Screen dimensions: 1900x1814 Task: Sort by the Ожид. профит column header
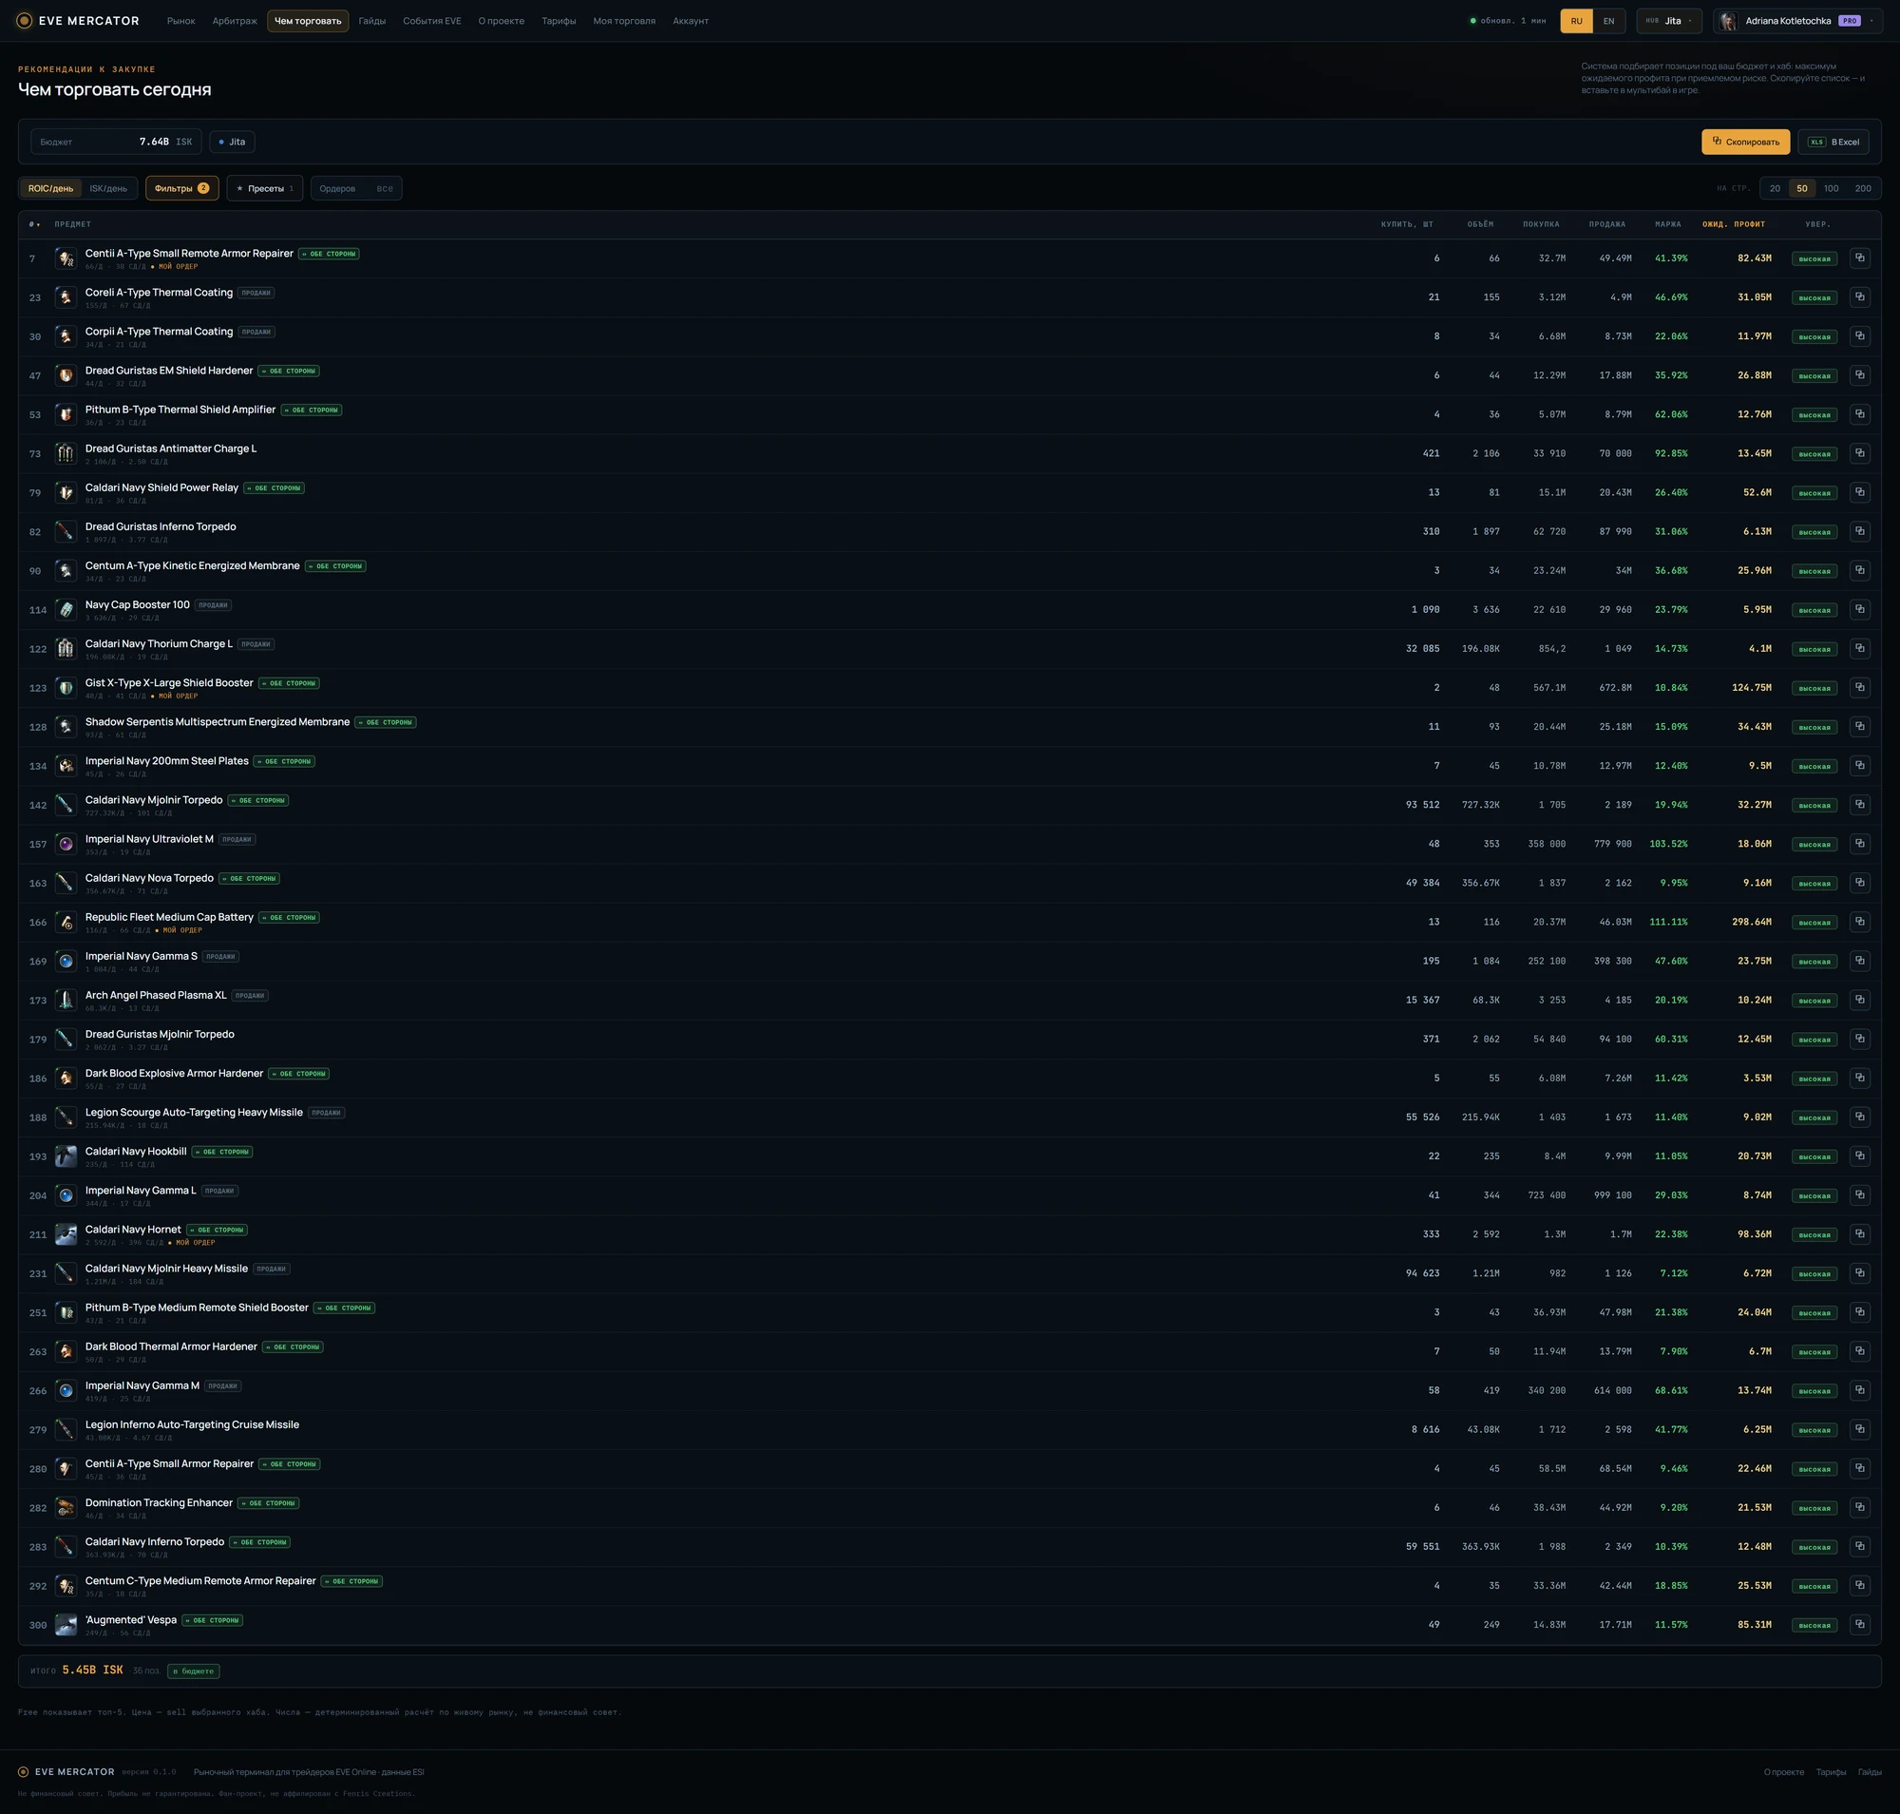1734,224
